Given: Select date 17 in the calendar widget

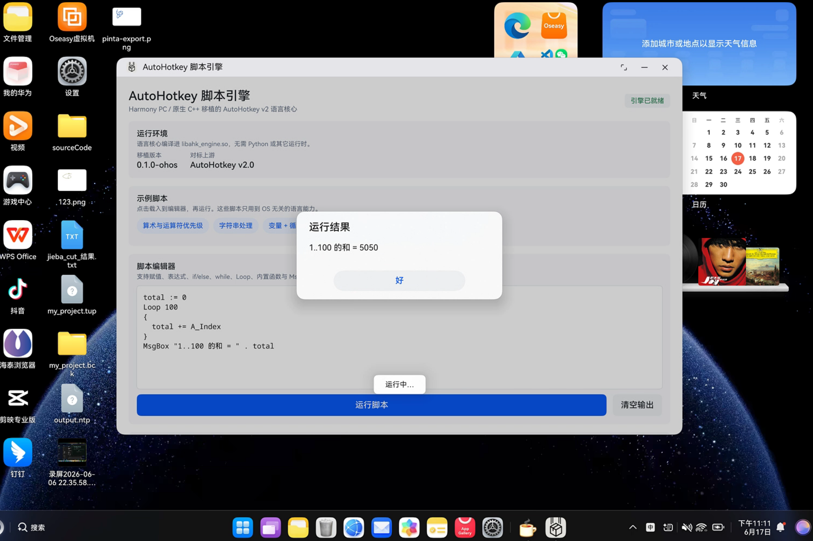Looking at the screenshot, I should 737,158.
